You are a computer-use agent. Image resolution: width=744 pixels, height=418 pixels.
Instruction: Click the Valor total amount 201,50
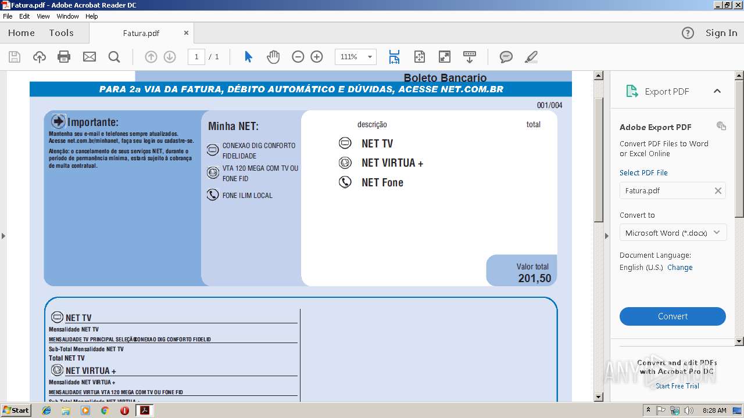[x=535, y=279]
